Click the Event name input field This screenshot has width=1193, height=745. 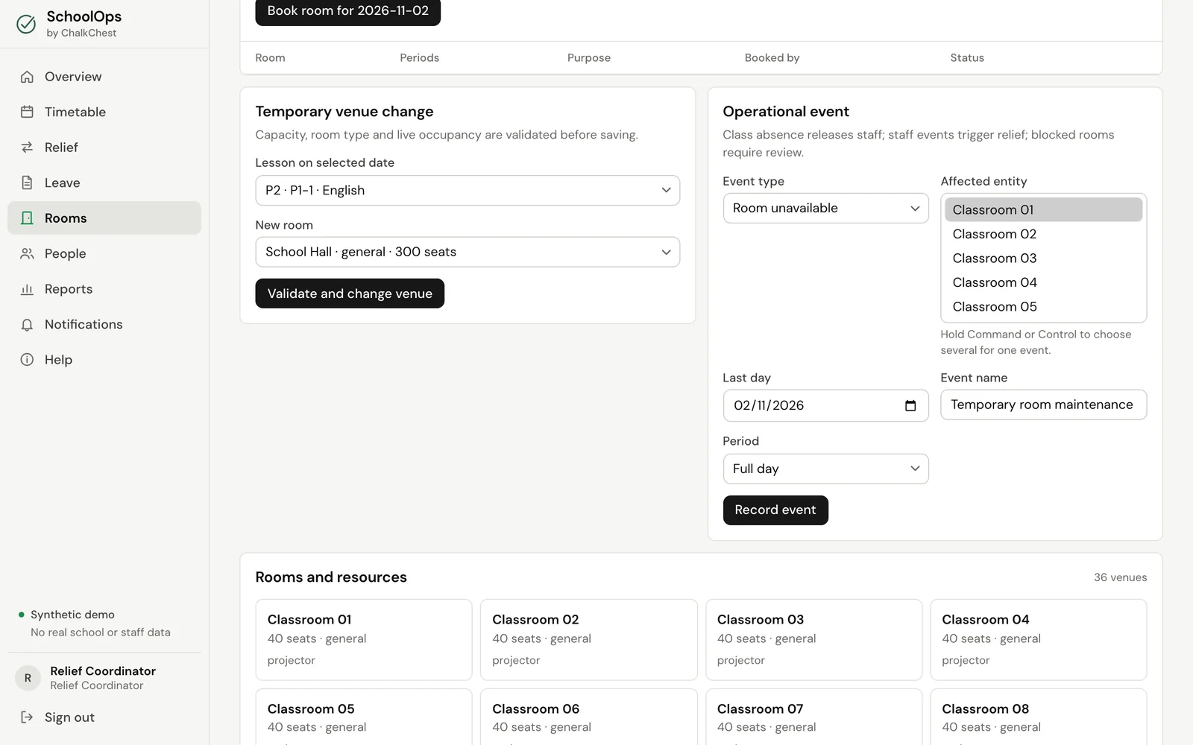(1043, 405)
